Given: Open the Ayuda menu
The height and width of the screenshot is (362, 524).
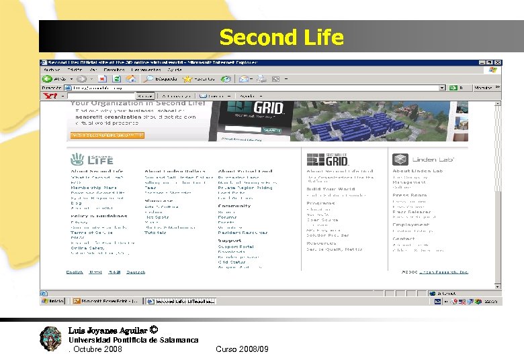Looking at the screenshot, I should coord(175,70).
